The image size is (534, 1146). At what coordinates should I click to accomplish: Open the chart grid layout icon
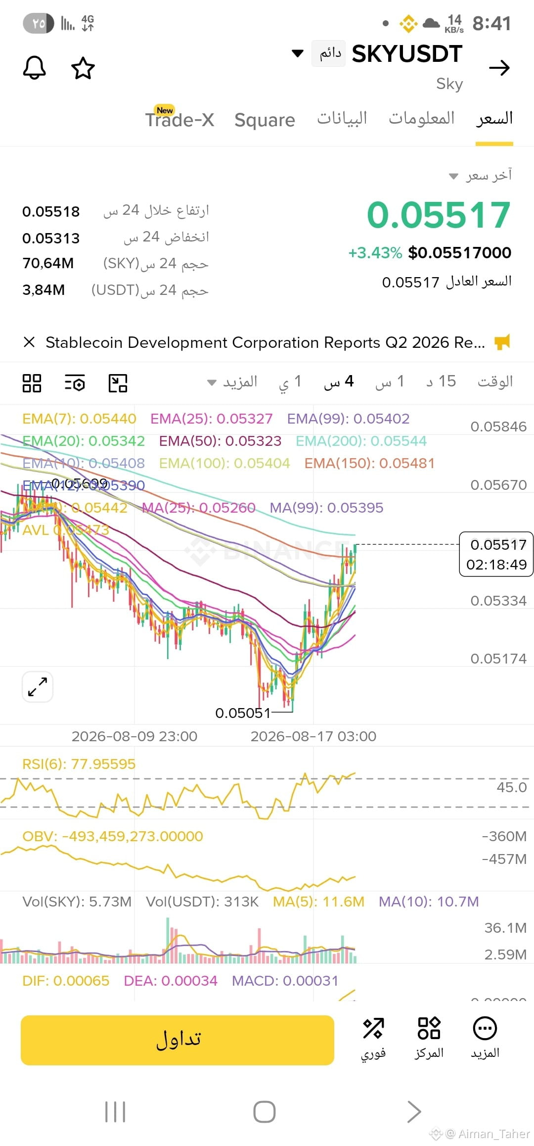(x=32, y=383)
